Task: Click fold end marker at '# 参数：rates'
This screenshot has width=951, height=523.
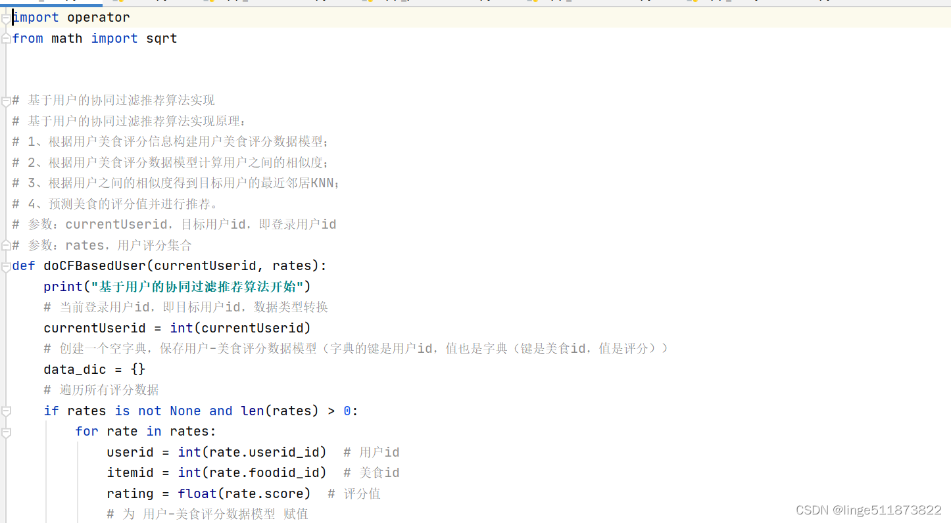Action: pos(6,245)
